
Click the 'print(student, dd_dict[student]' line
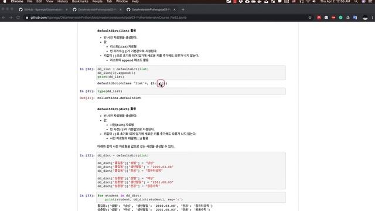pyautogui.click(x=144, y=199)
